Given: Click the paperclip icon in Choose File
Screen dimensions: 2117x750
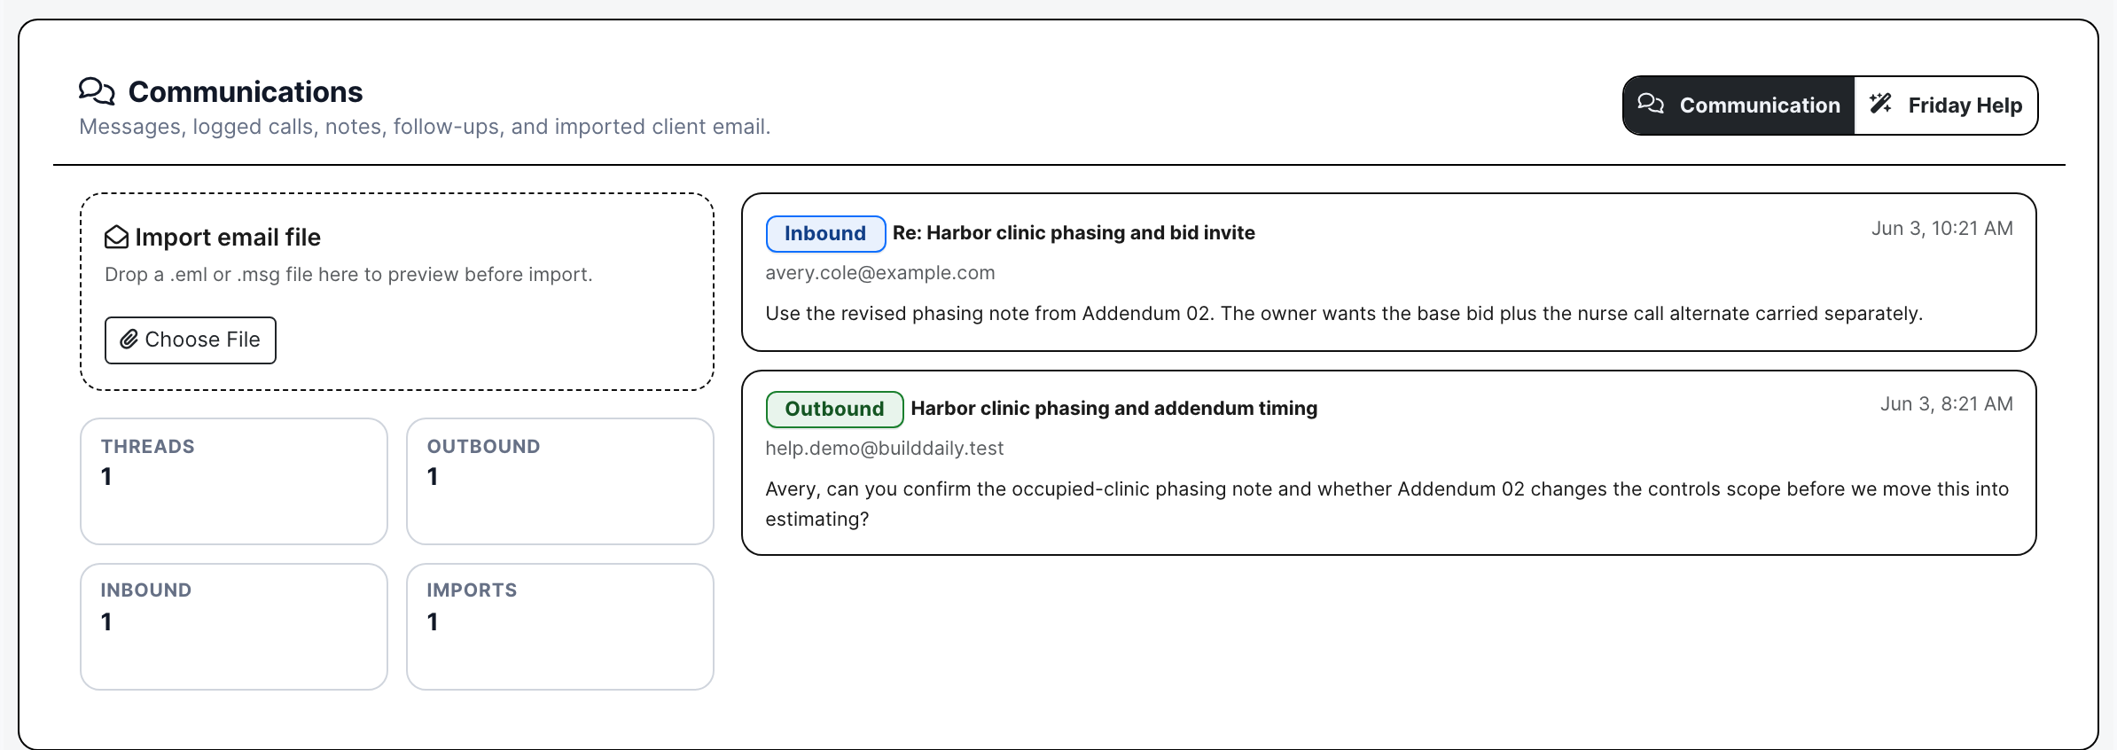Looking at the screenshot, I should click(129, 340).
